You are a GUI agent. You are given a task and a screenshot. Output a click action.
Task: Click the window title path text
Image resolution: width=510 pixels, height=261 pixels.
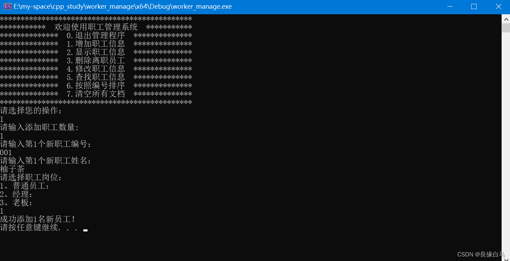click(x=123, y=7)
